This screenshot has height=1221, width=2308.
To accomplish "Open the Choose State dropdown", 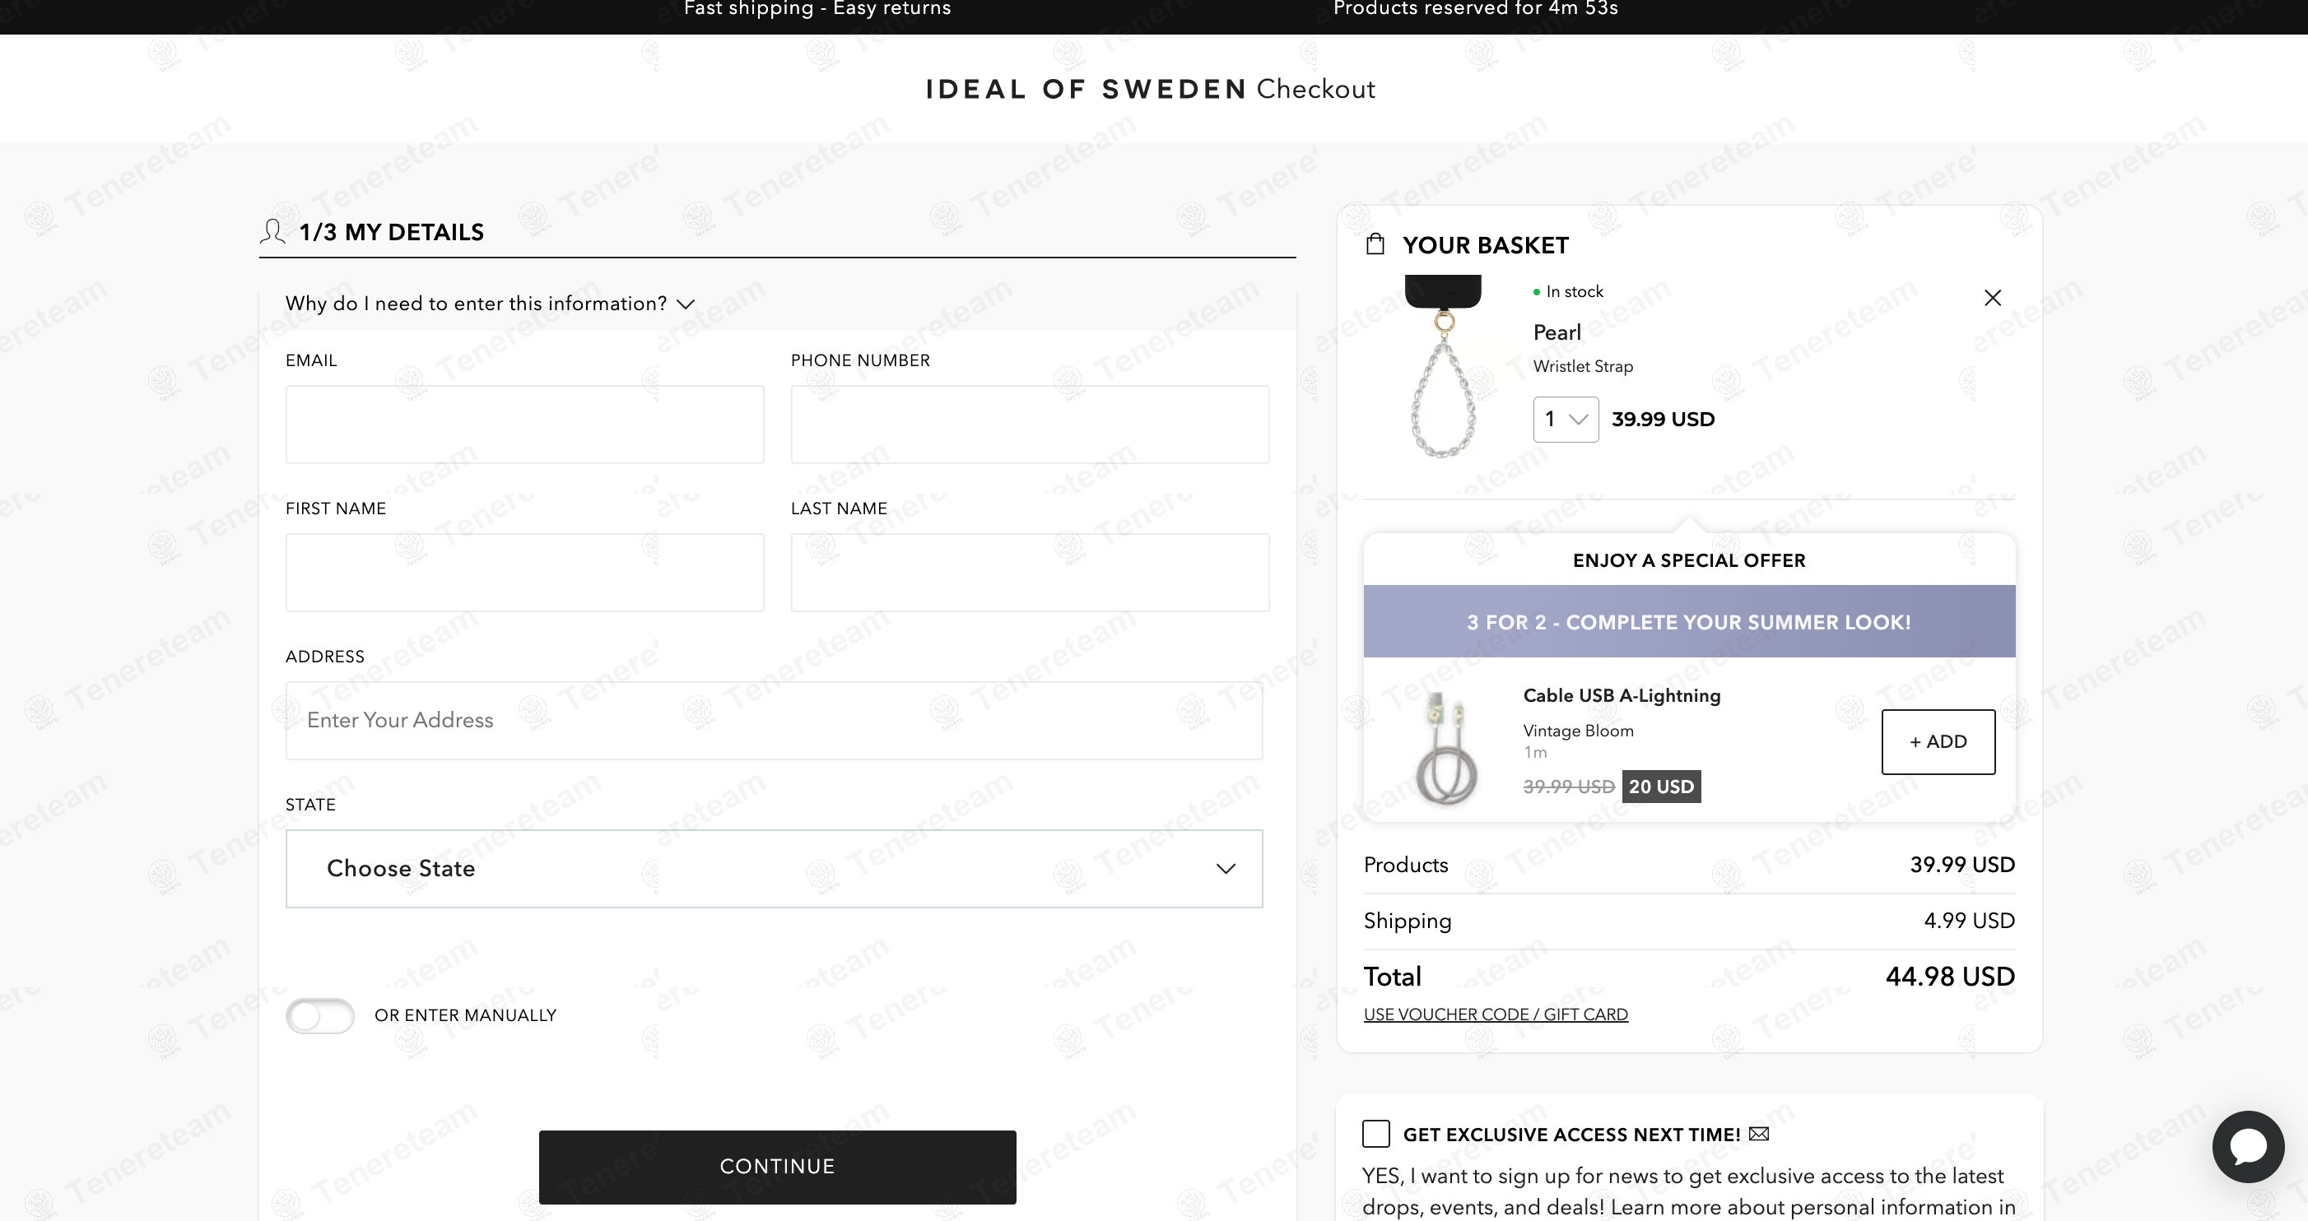I will (x=774, y=868).
